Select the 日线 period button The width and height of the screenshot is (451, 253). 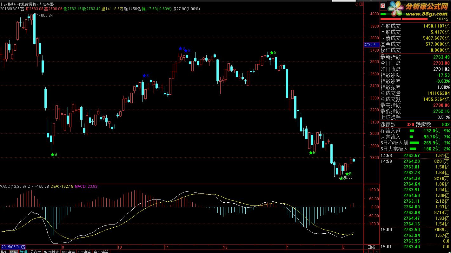coord(371,247)
